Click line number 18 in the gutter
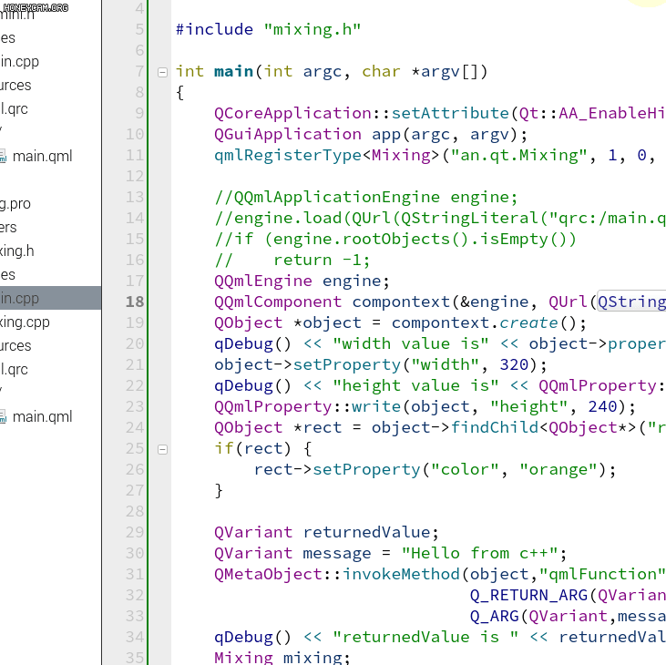666x665 pixels. click(134, 302)
